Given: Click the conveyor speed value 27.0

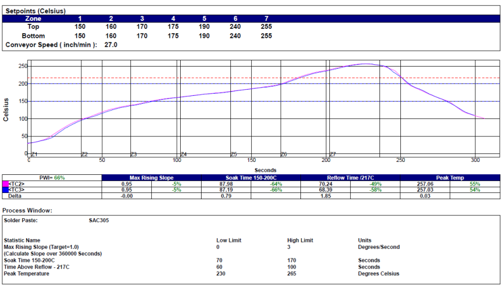Looking at the screenshot, I should (x=111, y=45).
